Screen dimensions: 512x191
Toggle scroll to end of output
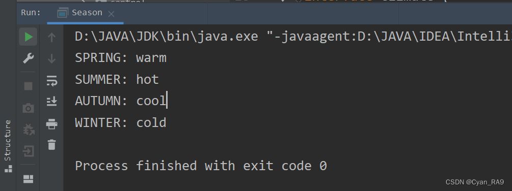51,102
